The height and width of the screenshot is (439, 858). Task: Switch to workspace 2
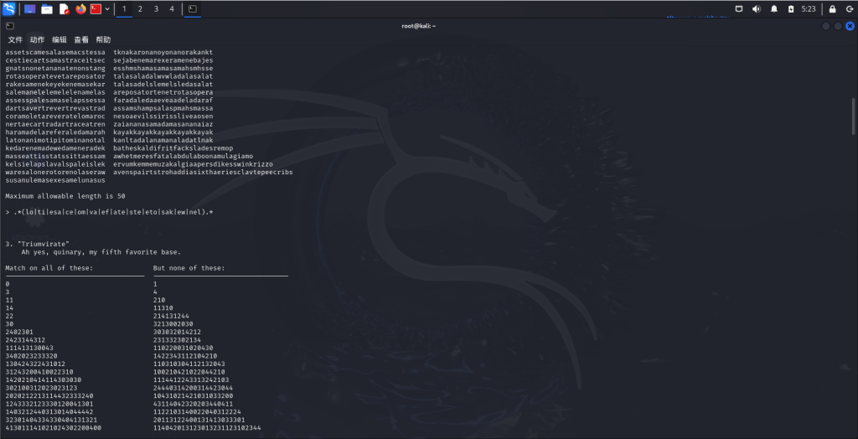click(140, 9)
